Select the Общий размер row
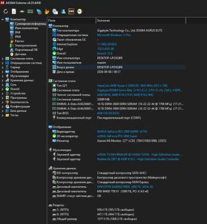 (118, 219)
